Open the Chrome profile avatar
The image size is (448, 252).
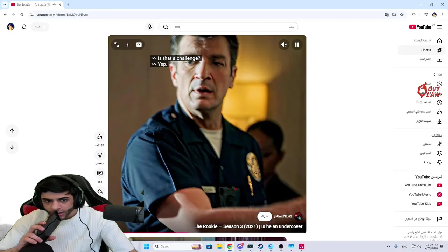tap(434, 15)
